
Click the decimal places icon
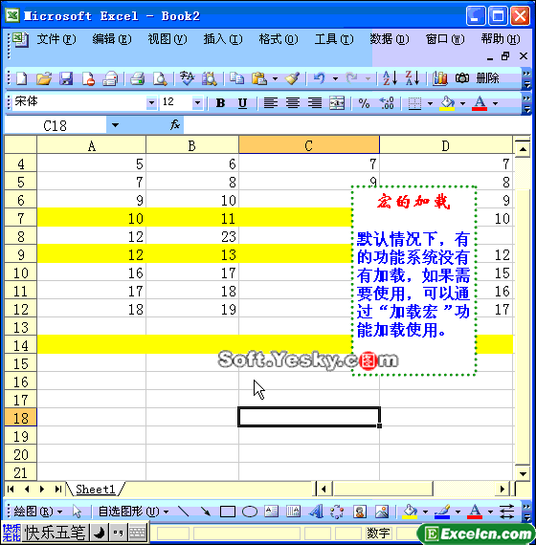[387, 103]
